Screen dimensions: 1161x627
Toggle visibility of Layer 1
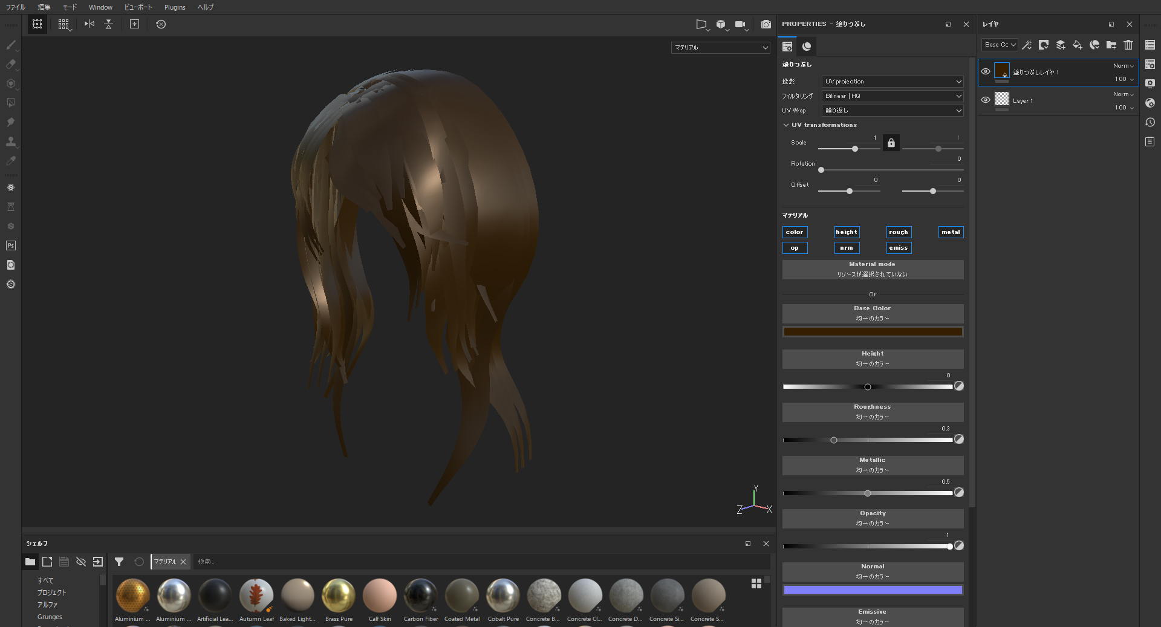pyautogui.click(x=986, y=100)
